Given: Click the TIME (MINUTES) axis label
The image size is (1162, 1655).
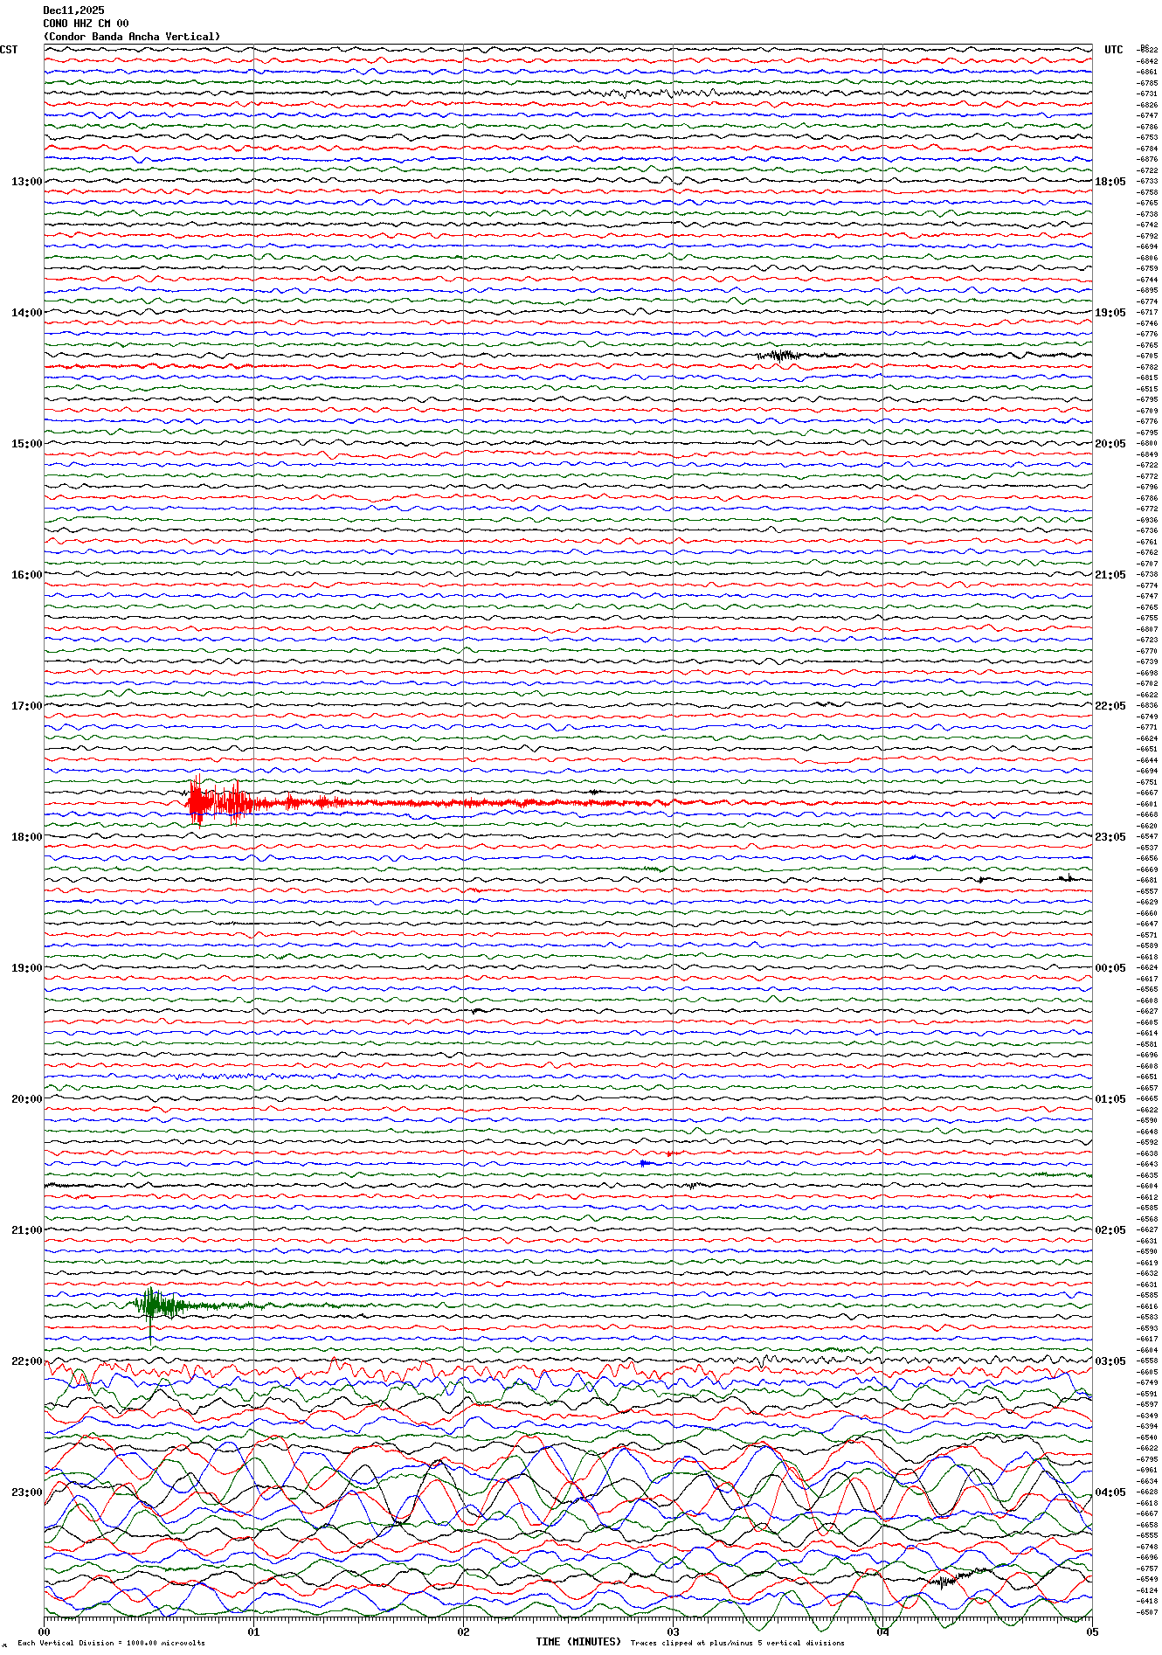Looking at the screenshot, I should pos(578,1642).
